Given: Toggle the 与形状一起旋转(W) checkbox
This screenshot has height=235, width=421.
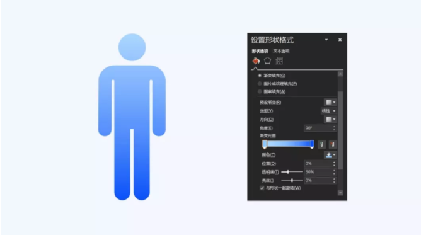Looking at the screenshot, I should (262, 188).
